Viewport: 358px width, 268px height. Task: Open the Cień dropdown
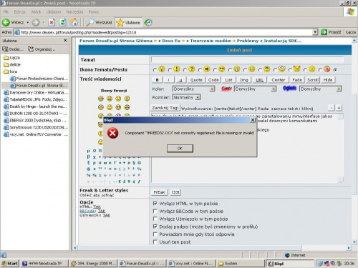coord(255,89)
